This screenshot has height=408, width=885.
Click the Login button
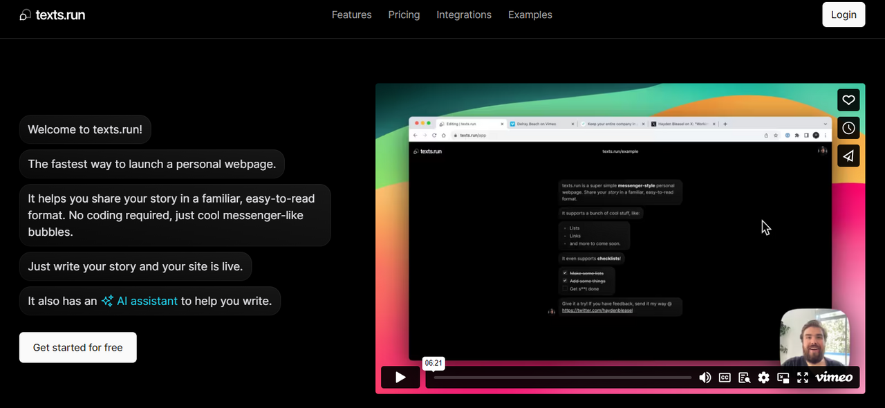pos(844,15)
